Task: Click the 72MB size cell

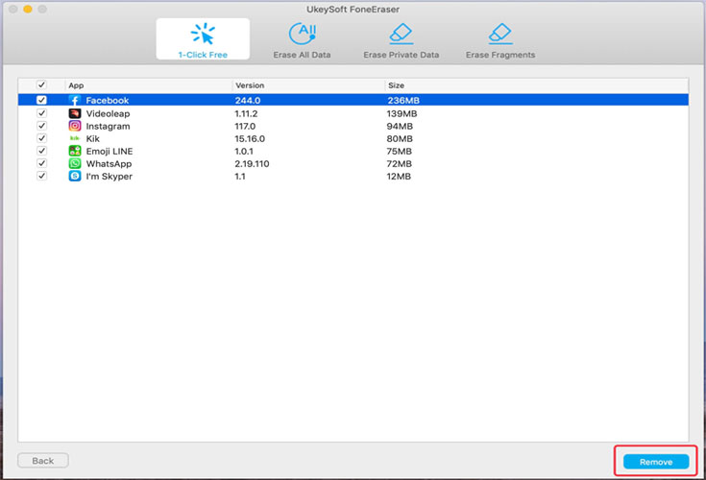Action: (400, 164)
